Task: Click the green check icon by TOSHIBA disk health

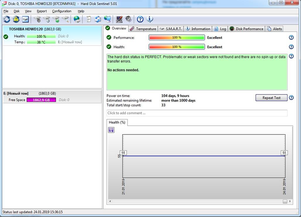Action: 6,37
